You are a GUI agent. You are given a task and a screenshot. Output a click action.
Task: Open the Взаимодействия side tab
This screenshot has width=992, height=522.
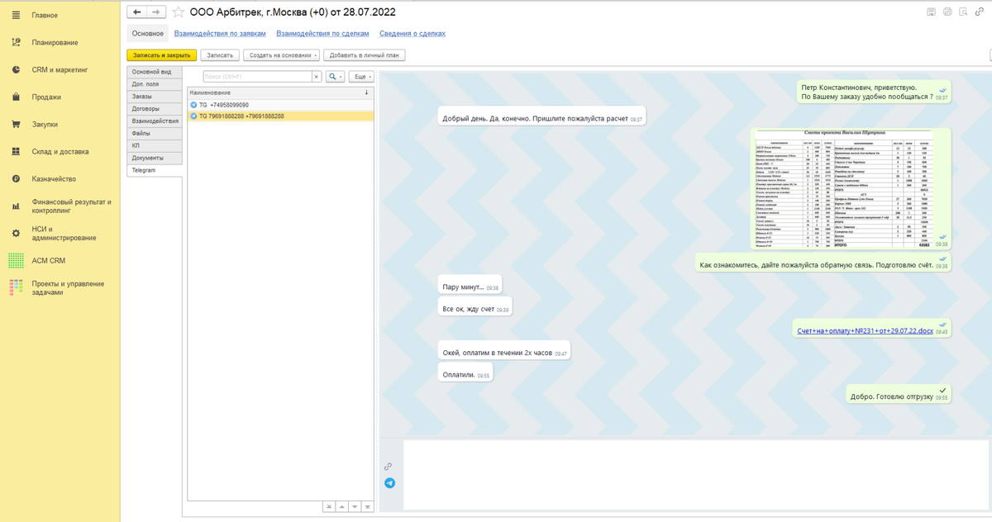[x=155, y=121]
